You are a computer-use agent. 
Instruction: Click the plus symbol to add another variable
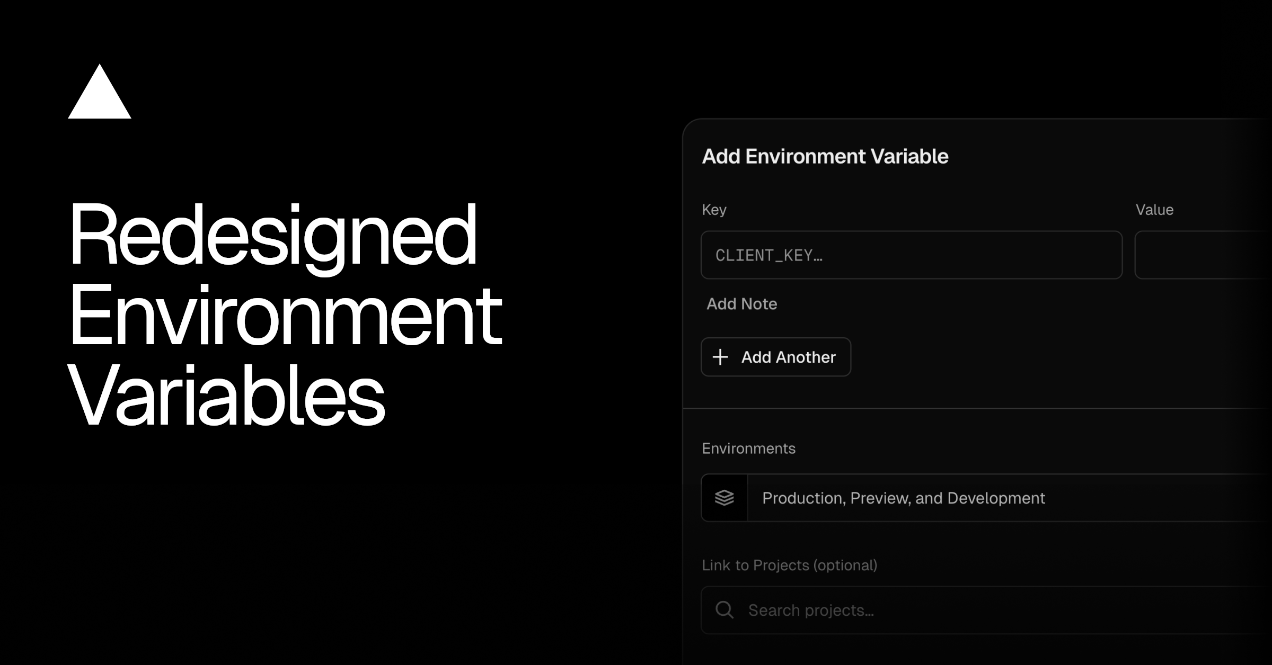[720, 357]
